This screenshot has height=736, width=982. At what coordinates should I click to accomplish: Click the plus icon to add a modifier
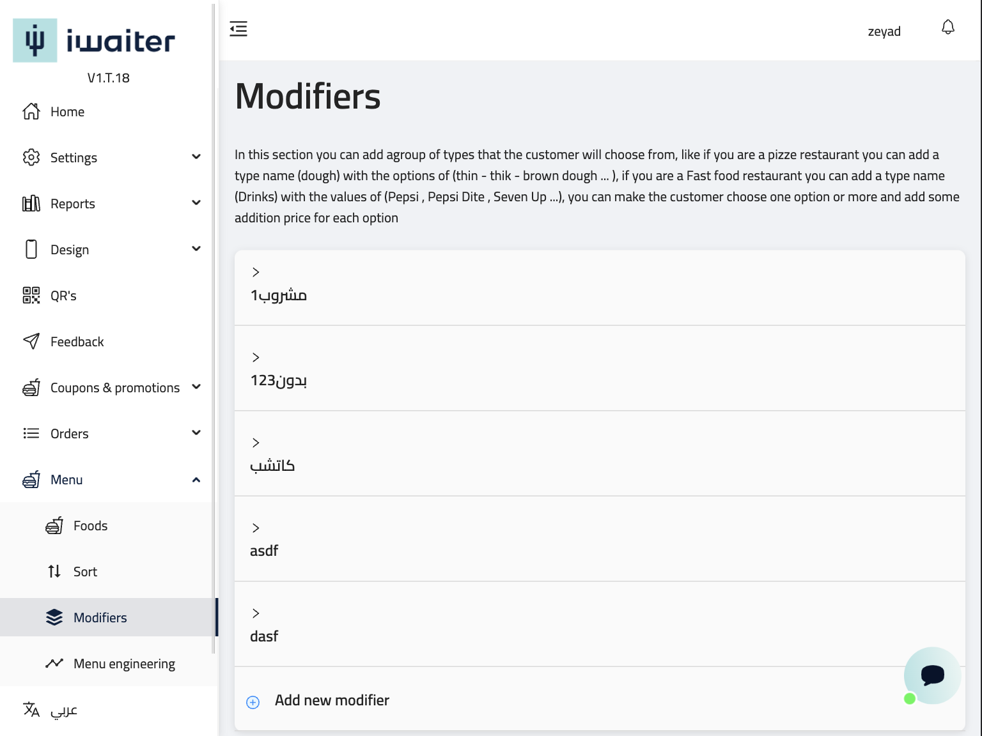point(253,702)
